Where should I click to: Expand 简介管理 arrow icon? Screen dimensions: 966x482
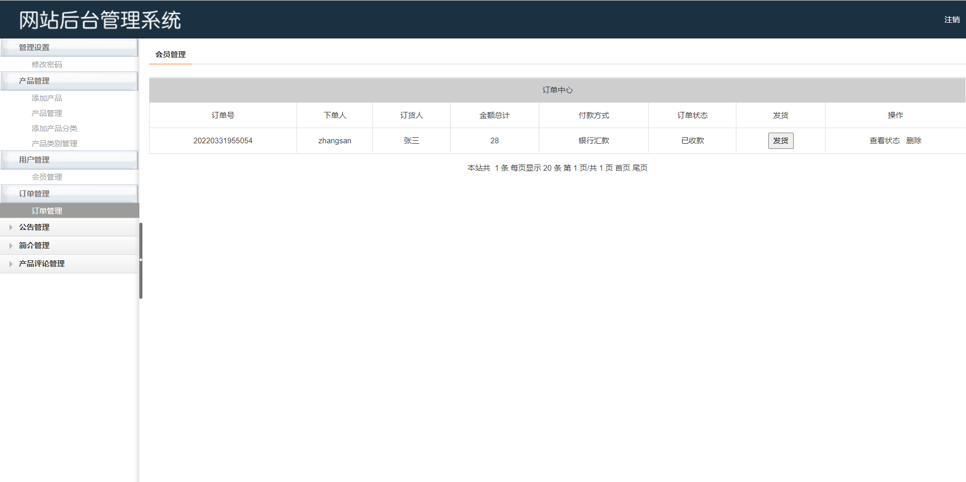(x=11, y=246)
